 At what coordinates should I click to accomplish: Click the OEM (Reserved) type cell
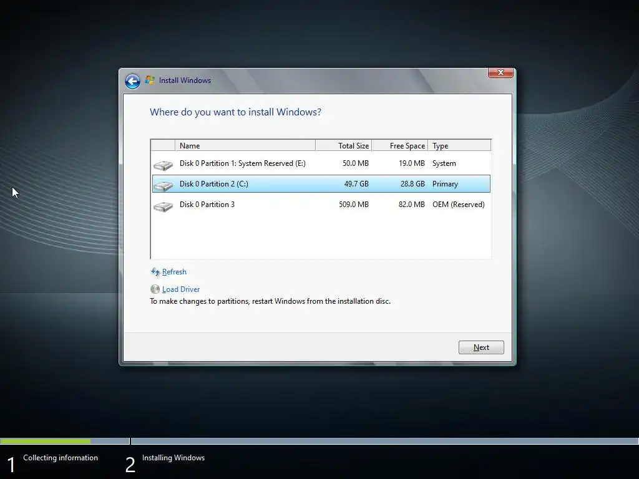459,205
